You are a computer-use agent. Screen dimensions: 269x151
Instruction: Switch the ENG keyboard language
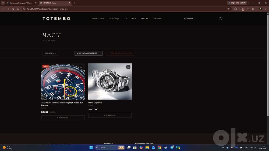[246, 148]
